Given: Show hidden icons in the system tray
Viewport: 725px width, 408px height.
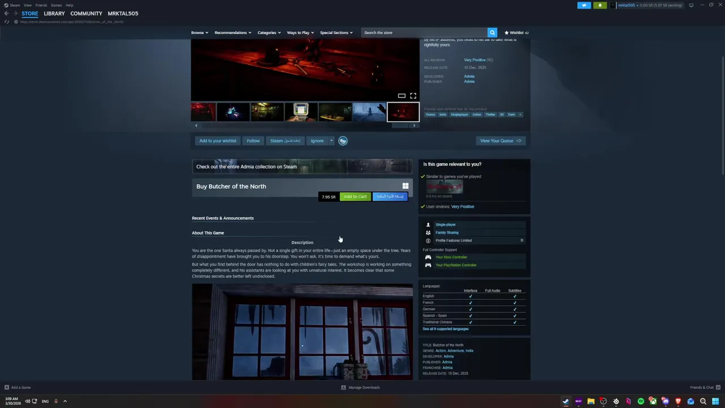Looking at the screenshot, I should [x=65, y=401].
